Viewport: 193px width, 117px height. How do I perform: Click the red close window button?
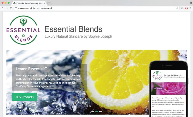(x=3, y=3)
